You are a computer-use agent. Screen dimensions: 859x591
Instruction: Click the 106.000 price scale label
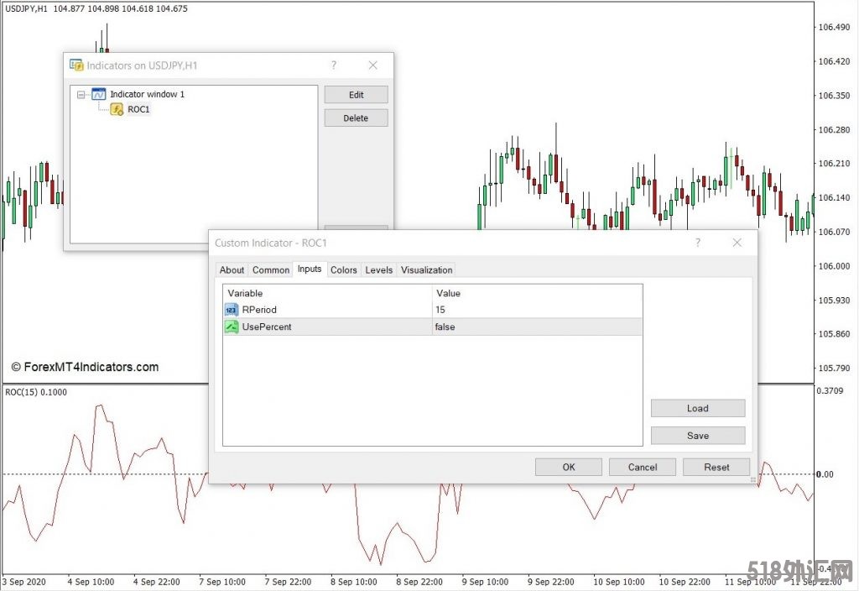click(834, 266)
